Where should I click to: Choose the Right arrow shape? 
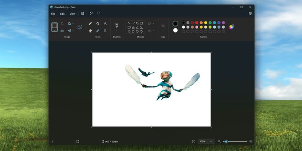click(141, 31)
